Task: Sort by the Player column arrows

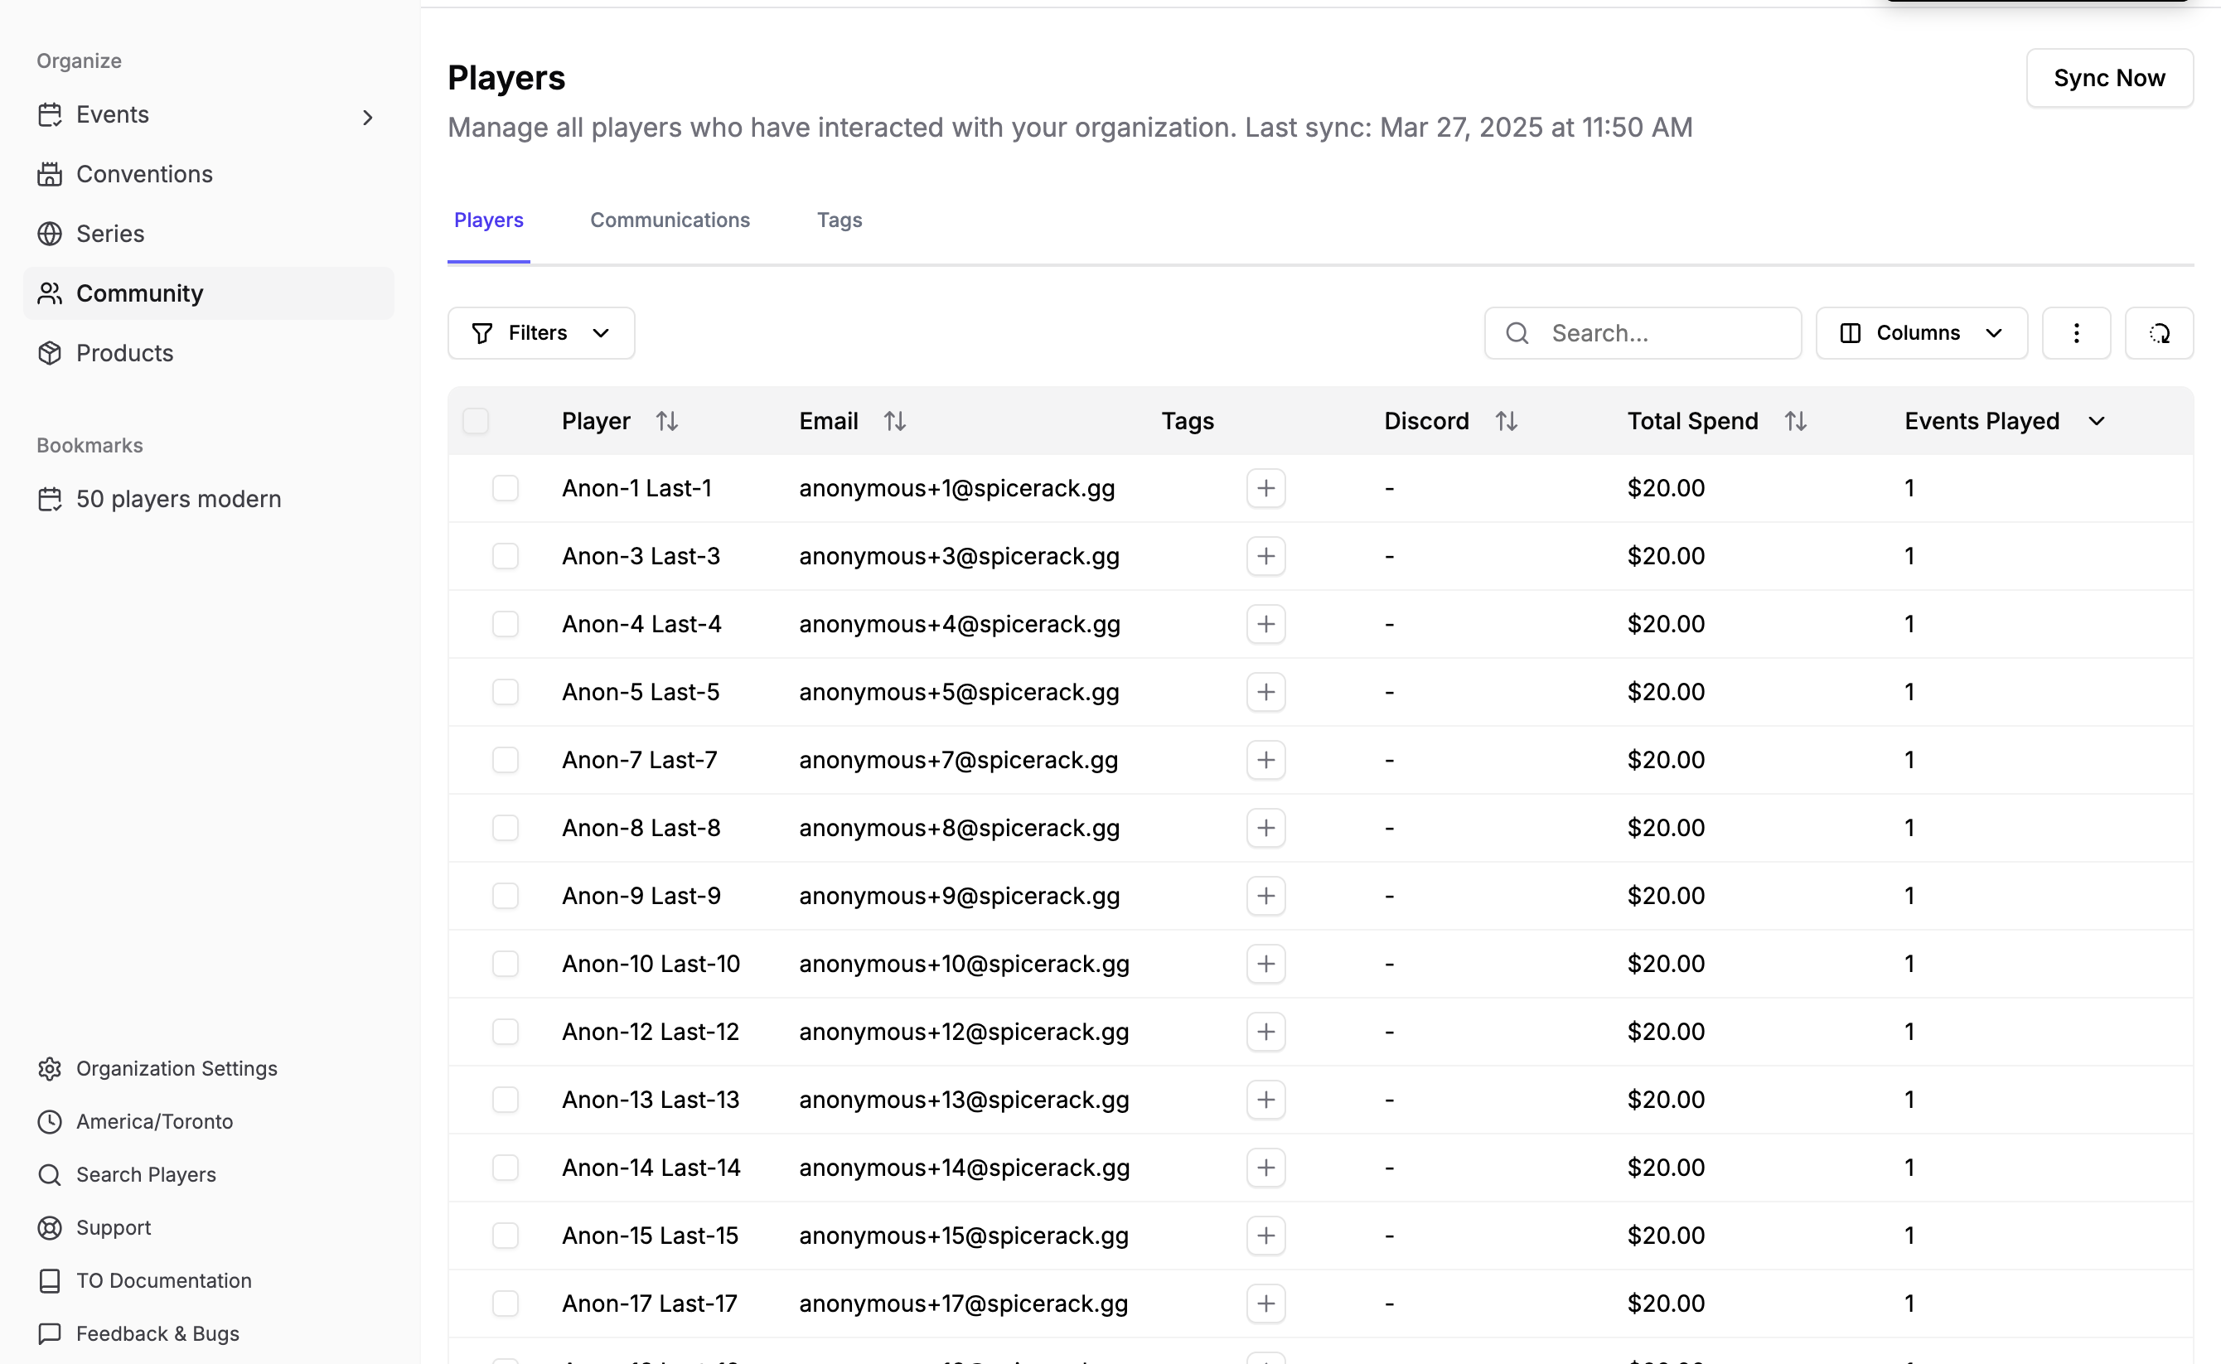Action: [665, 421]
